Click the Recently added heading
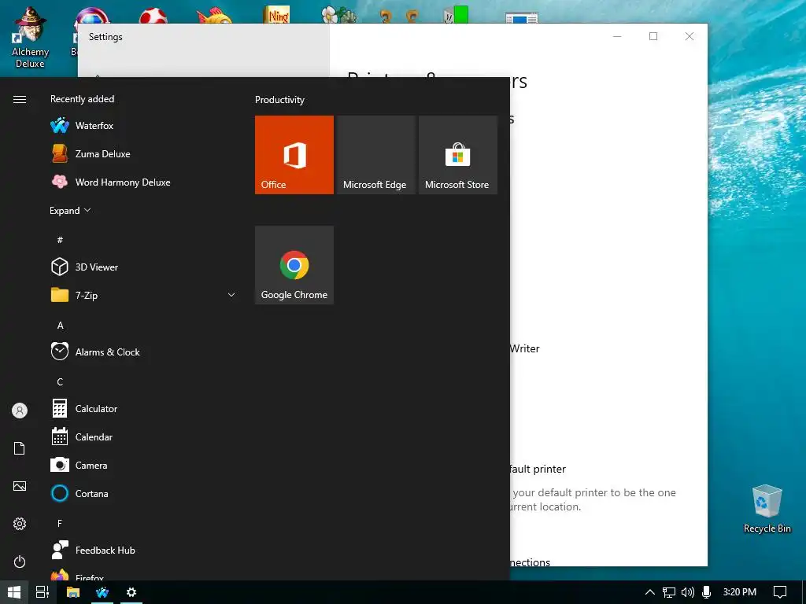This screenshot has width=806, height=604. click(x=82, y=99)
